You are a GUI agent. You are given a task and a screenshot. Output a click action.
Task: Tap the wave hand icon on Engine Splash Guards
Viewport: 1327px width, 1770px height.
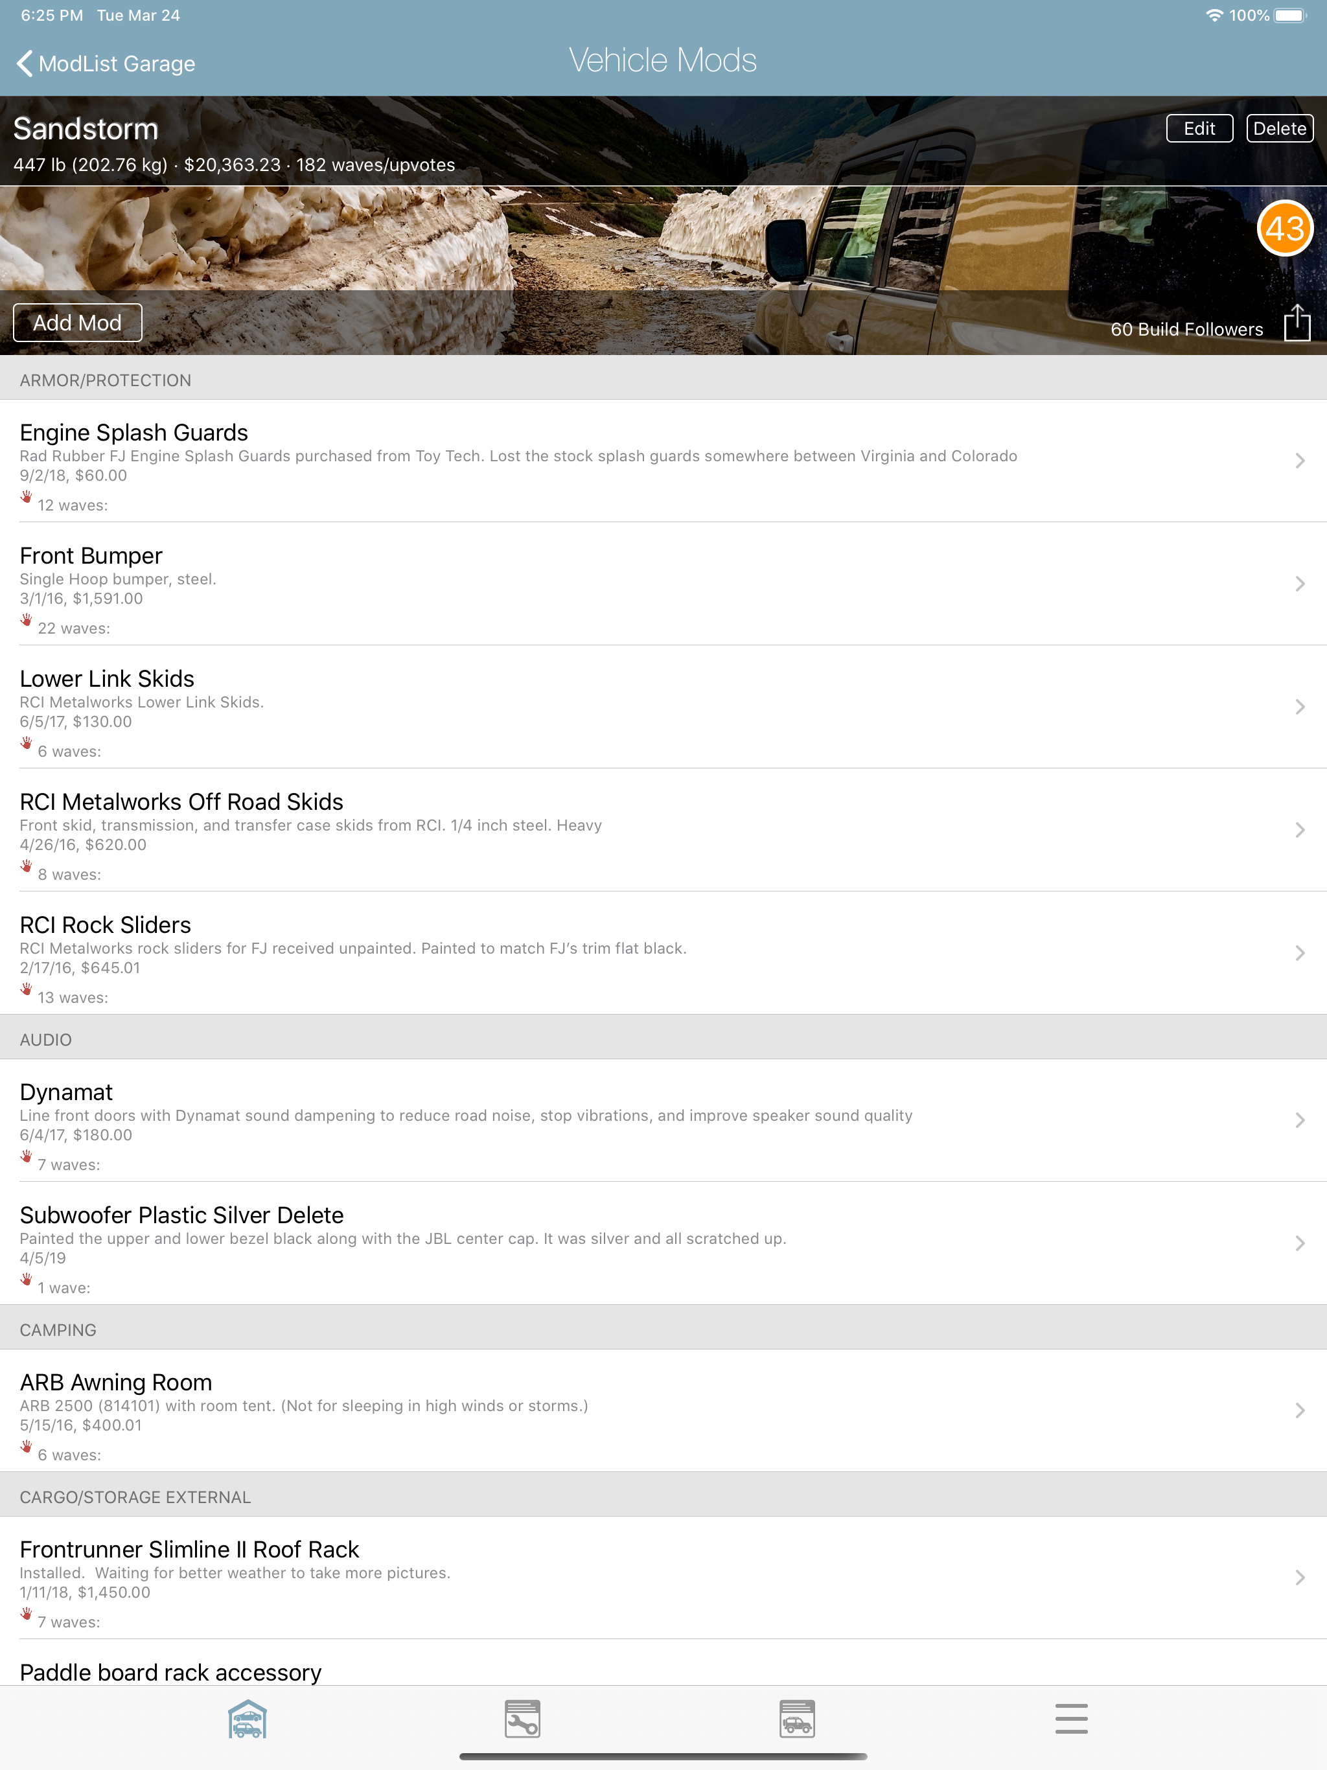[x=27, y=497]
